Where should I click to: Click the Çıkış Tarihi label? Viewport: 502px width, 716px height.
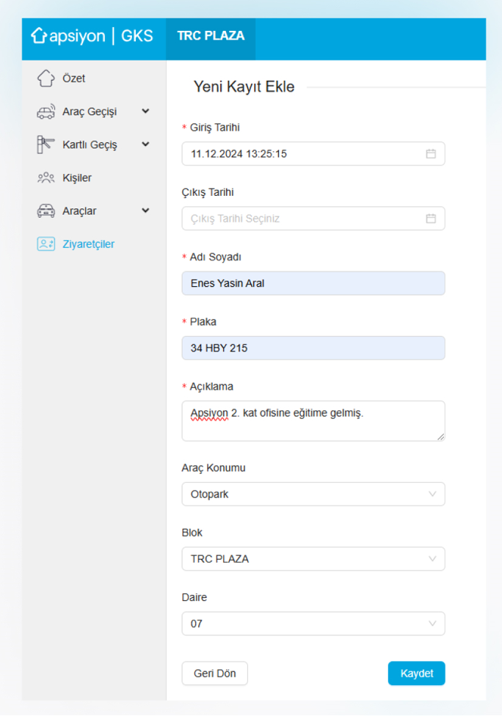pos(208,192)
